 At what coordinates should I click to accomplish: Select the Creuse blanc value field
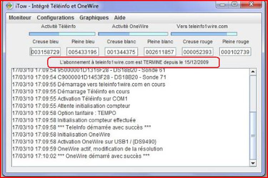tap(121, 52)
